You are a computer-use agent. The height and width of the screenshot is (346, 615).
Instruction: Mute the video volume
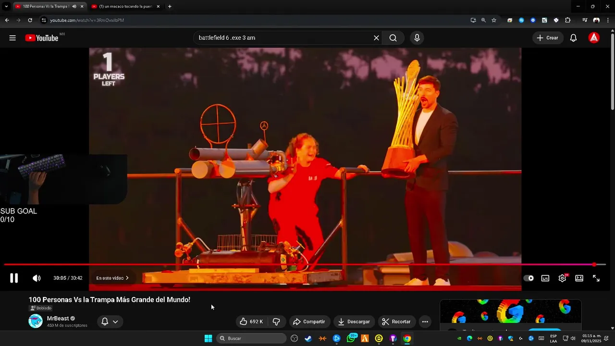[x=37, y=278]
